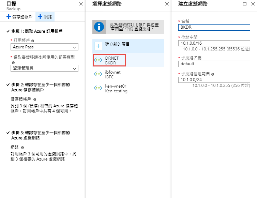This screenshot has width=257, height=198.
Task: Select 建立新的項目 list entry
Action: click(x=128, y=46)
